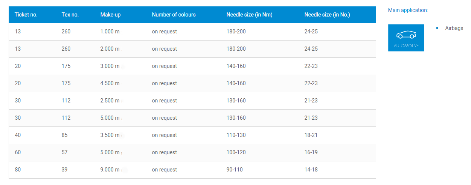Click the 1.000 m make-up cell

(110, 32)
